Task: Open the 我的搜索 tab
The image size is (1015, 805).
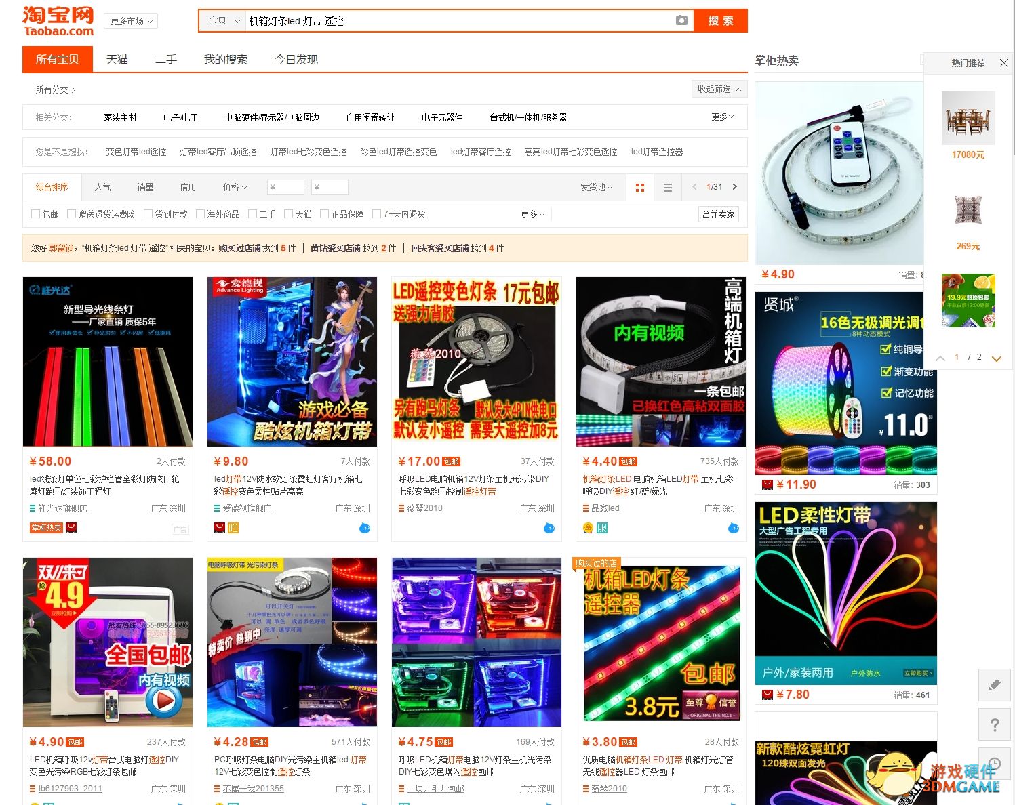Action: (x=226, y=59)
